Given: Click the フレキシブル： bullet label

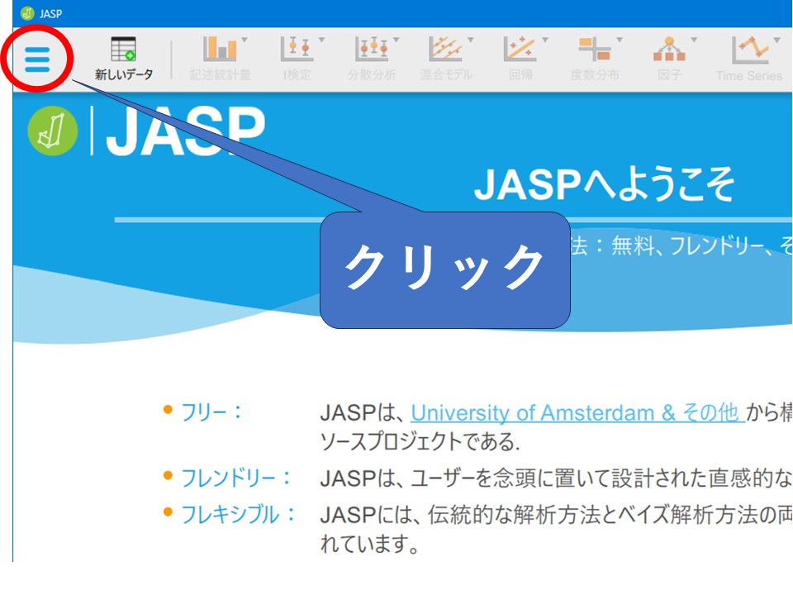Looking at the screenshot, I should 239,515.
